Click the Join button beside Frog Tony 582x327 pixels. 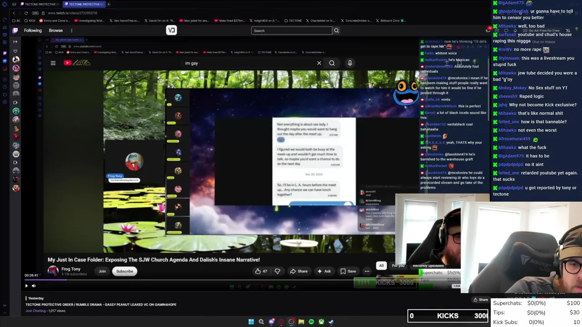[102, 271]
